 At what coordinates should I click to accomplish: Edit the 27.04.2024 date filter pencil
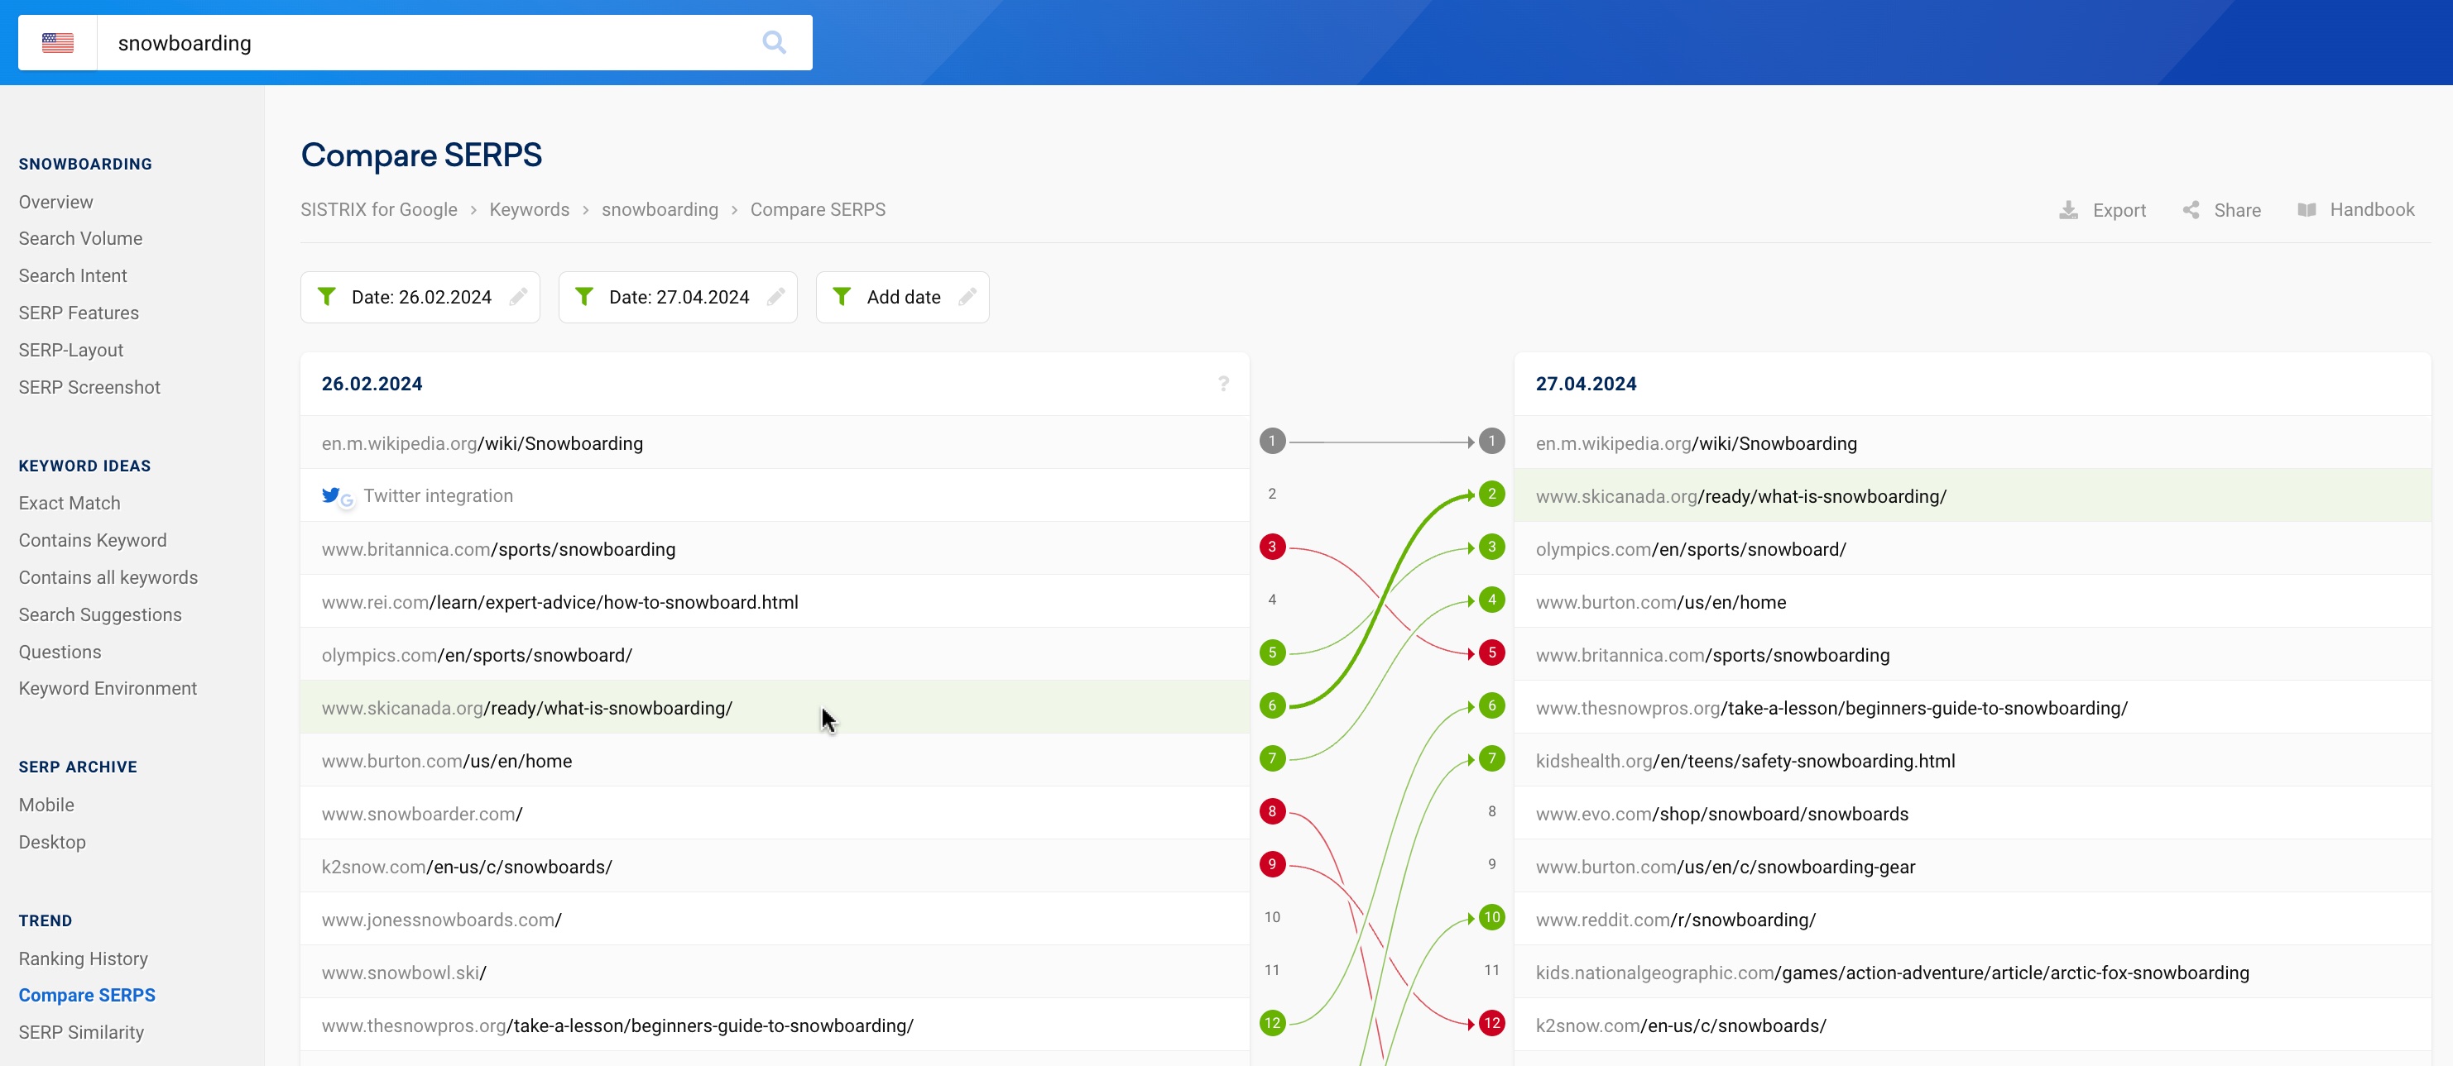776,297
